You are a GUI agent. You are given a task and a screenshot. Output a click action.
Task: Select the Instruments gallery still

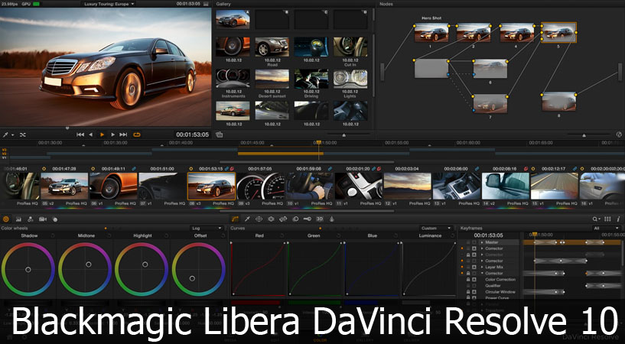pos(233,79)
